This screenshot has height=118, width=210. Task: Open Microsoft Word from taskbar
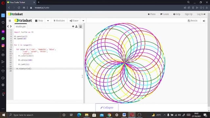pos(124,115)
